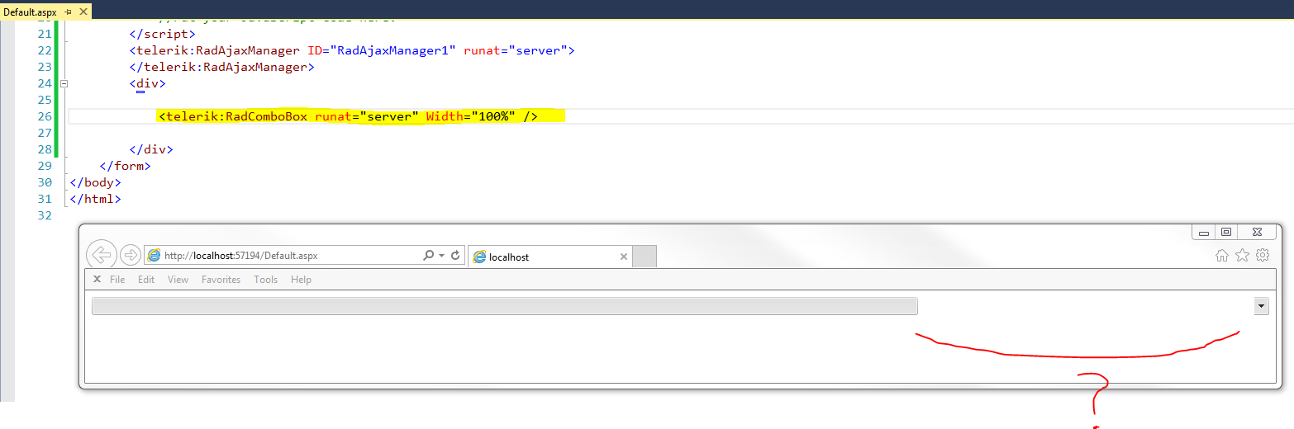Open the File menu in browser
Viewport: 1294px width, 429px height.
pos(117,280)
